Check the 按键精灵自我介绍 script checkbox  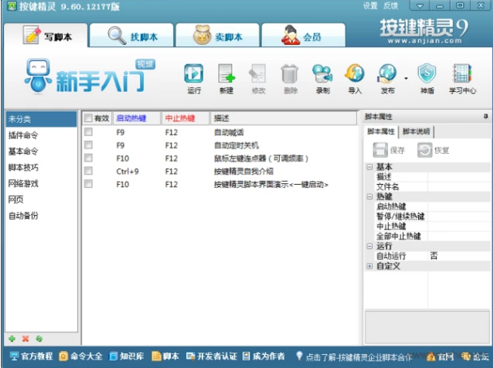(89, 171)
